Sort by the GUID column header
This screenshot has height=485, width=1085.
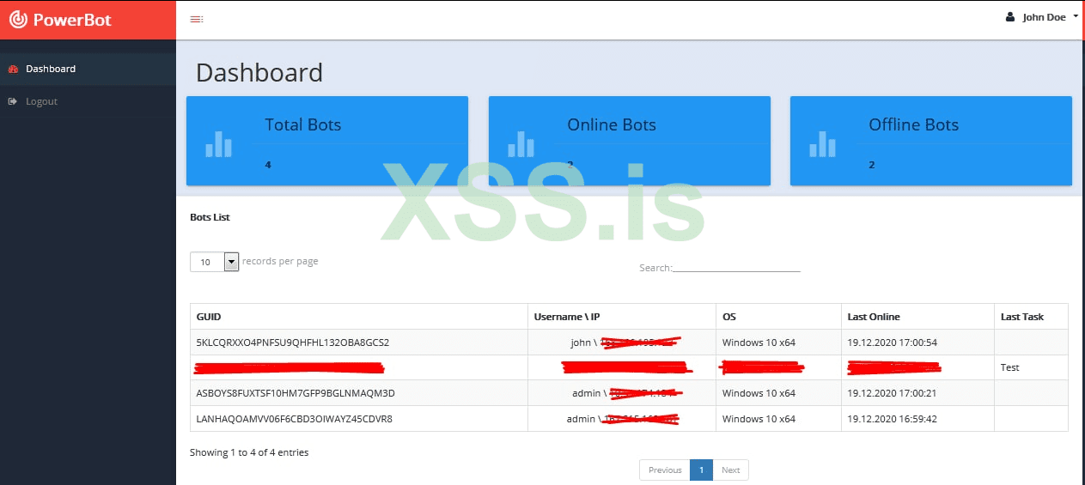[x=359, y=317]
